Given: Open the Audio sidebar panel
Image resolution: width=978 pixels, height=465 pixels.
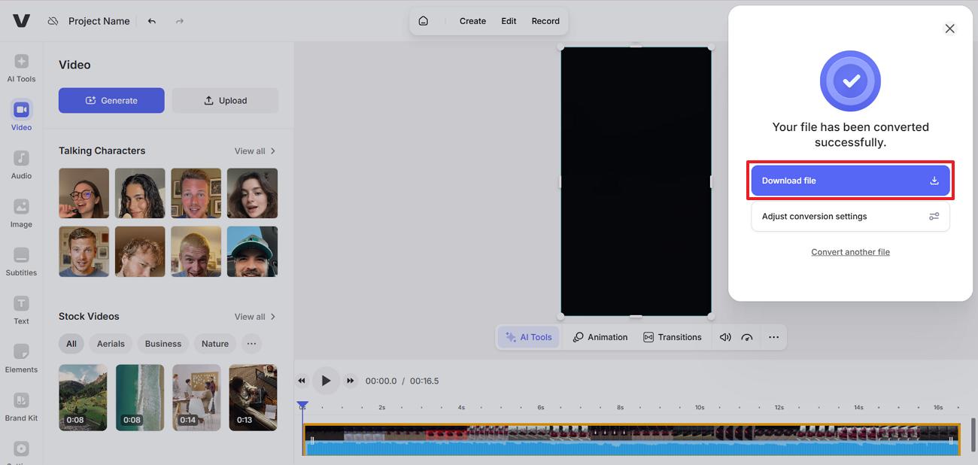Looking at the screenshot, I should [x=21, y=165].
